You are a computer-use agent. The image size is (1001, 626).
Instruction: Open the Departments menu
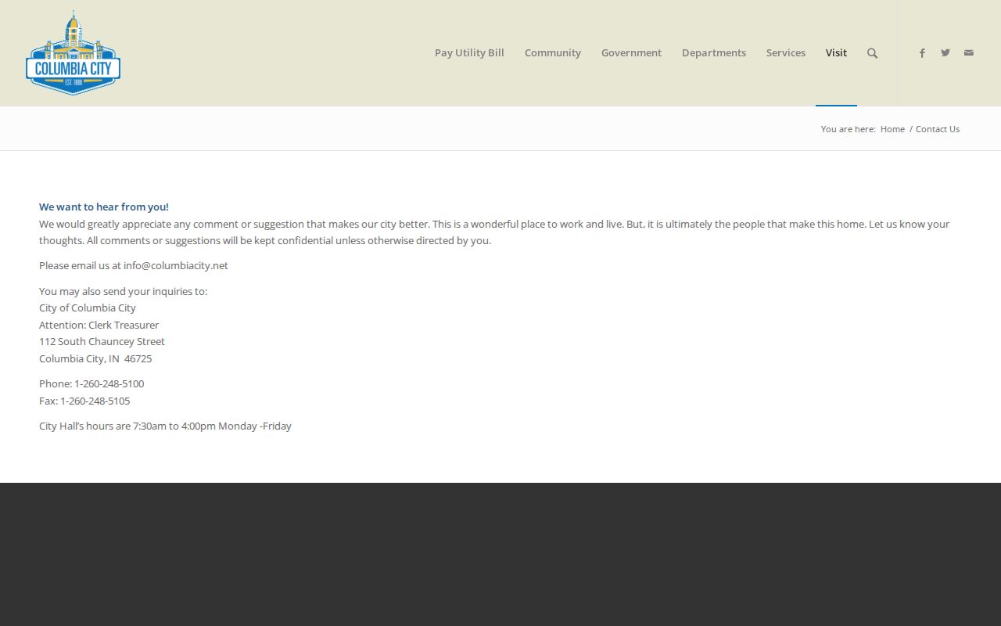point(714,52)
